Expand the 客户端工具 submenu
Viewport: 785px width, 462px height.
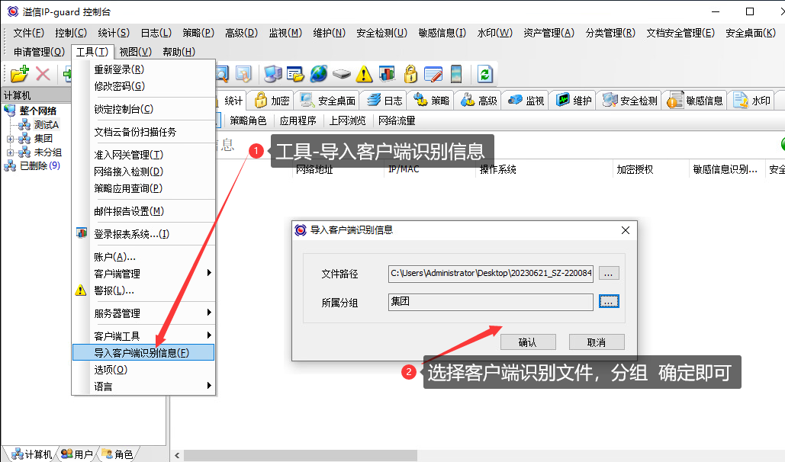(143, 336)
